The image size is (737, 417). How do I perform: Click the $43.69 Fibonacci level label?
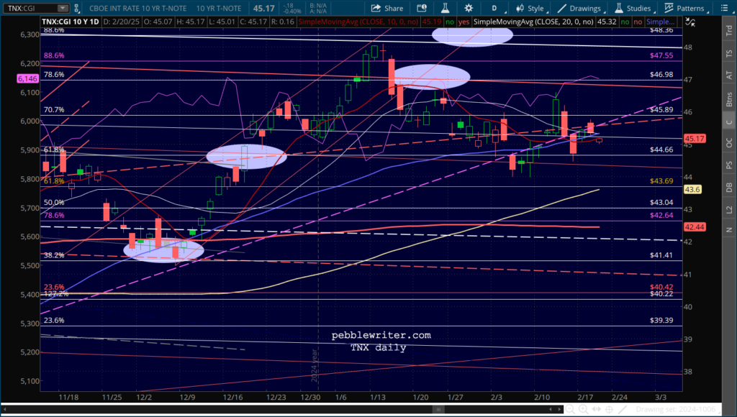661,181
